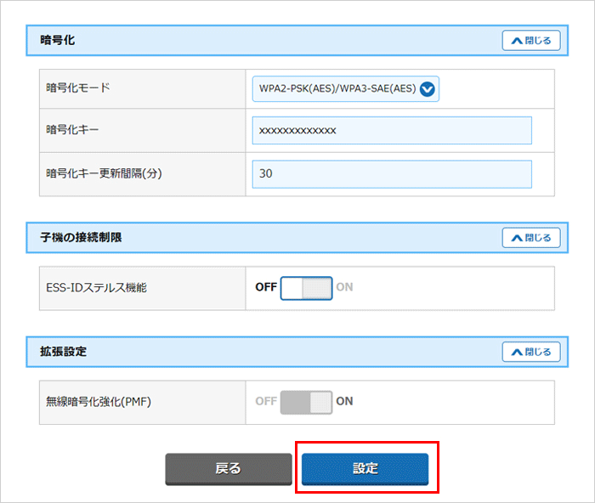Click the 暗号化 section header title
595x503 pixels.
tap(58, 39)
